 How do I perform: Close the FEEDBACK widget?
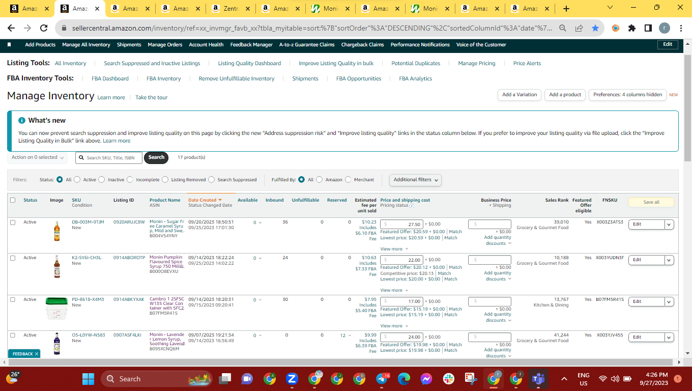pyautogui.click(x=37, y=354)
